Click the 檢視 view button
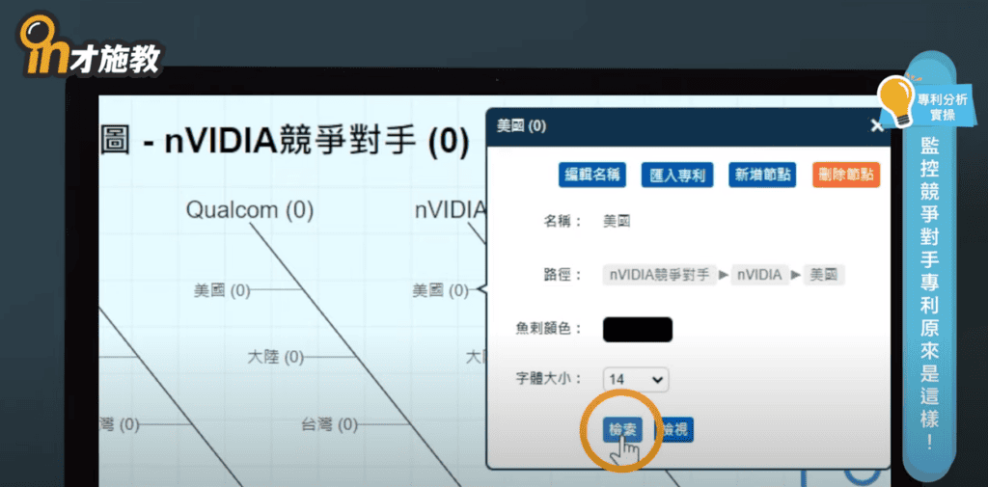The image size is (988, 487). point(675,430)
